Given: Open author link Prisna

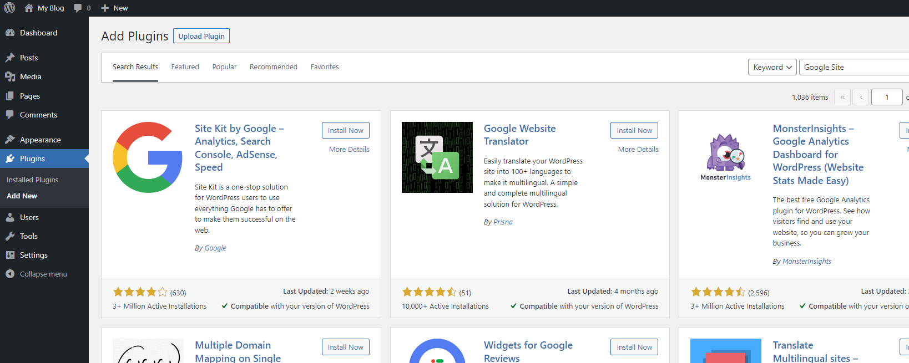Looking at the screenshot, I should (x=503, y=222).
